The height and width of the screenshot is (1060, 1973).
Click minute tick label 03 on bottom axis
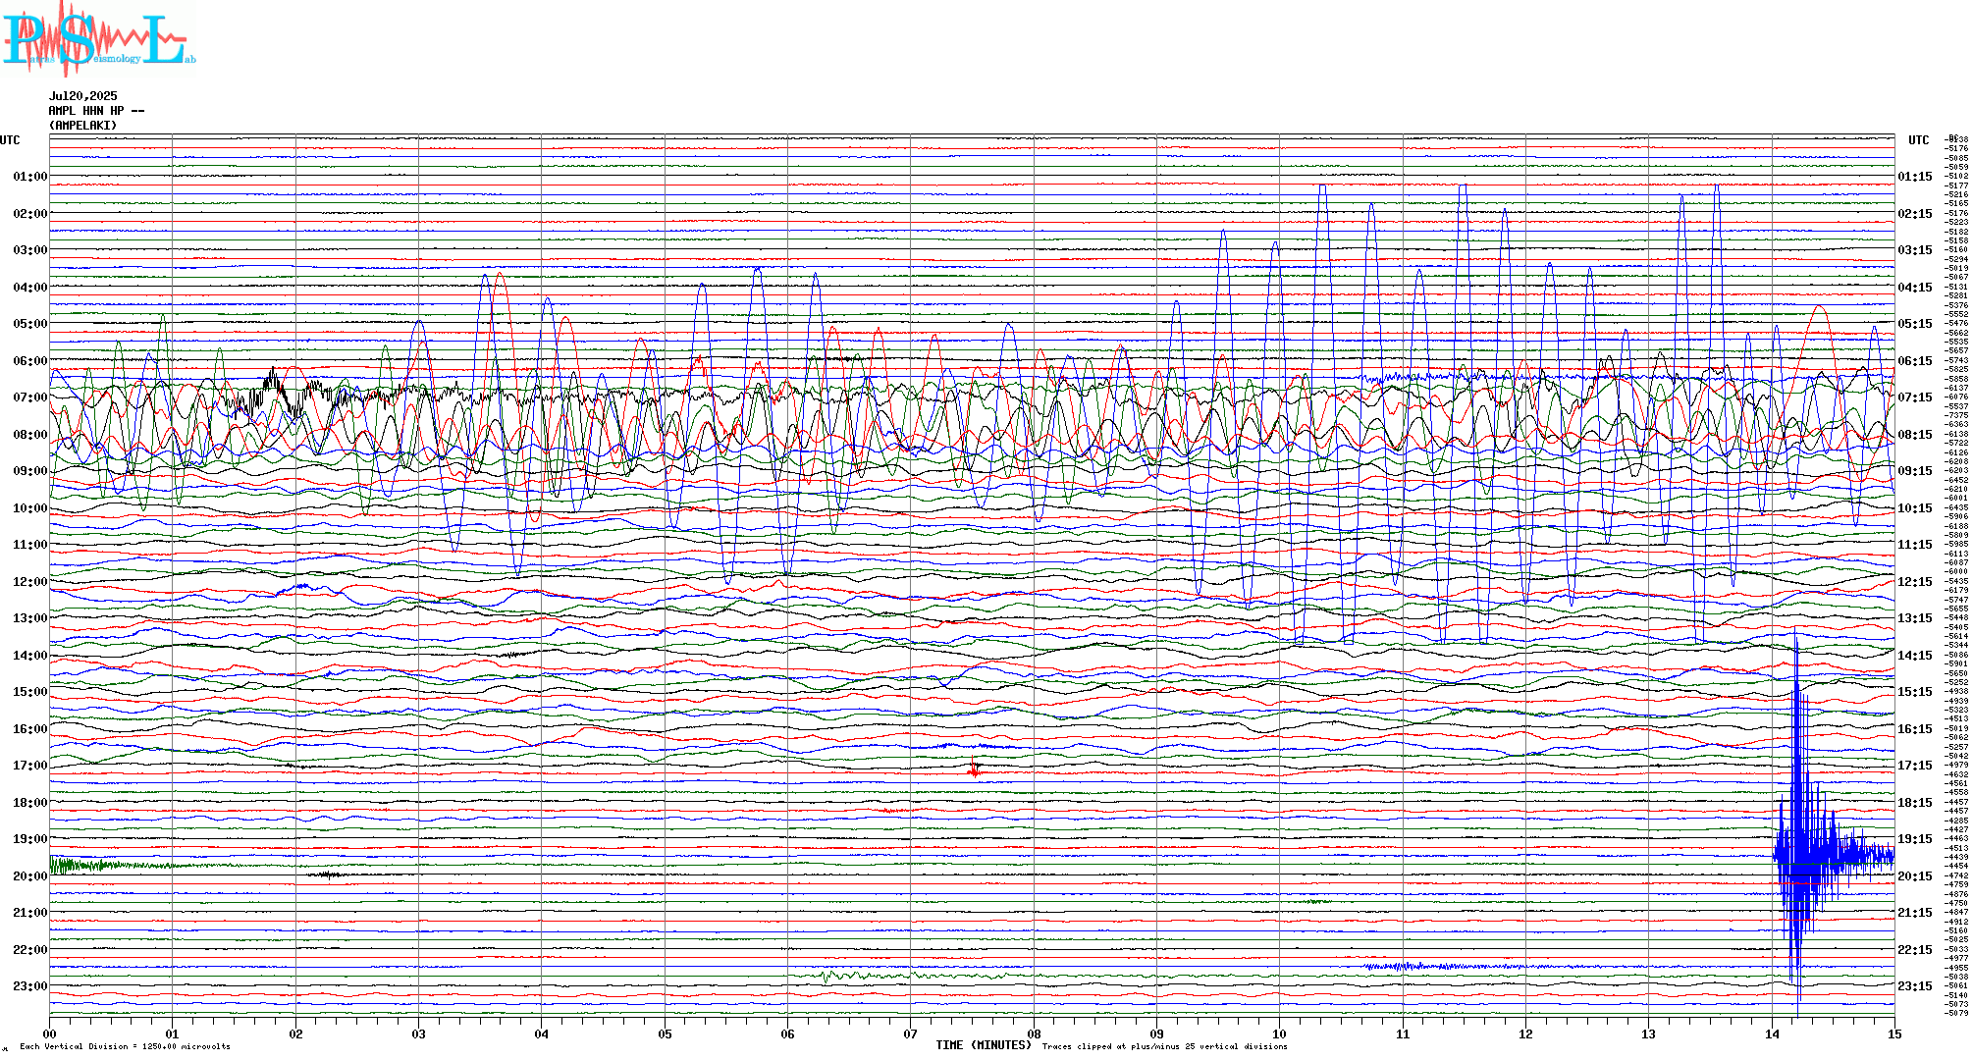pos(418,1033)
